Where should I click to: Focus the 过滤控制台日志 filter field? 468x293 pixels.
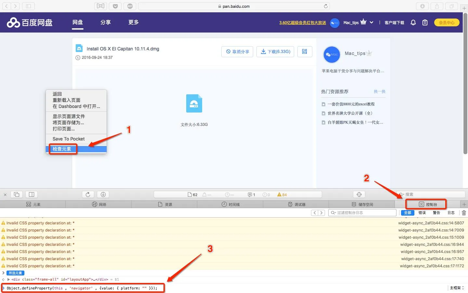tap(362, 213)
